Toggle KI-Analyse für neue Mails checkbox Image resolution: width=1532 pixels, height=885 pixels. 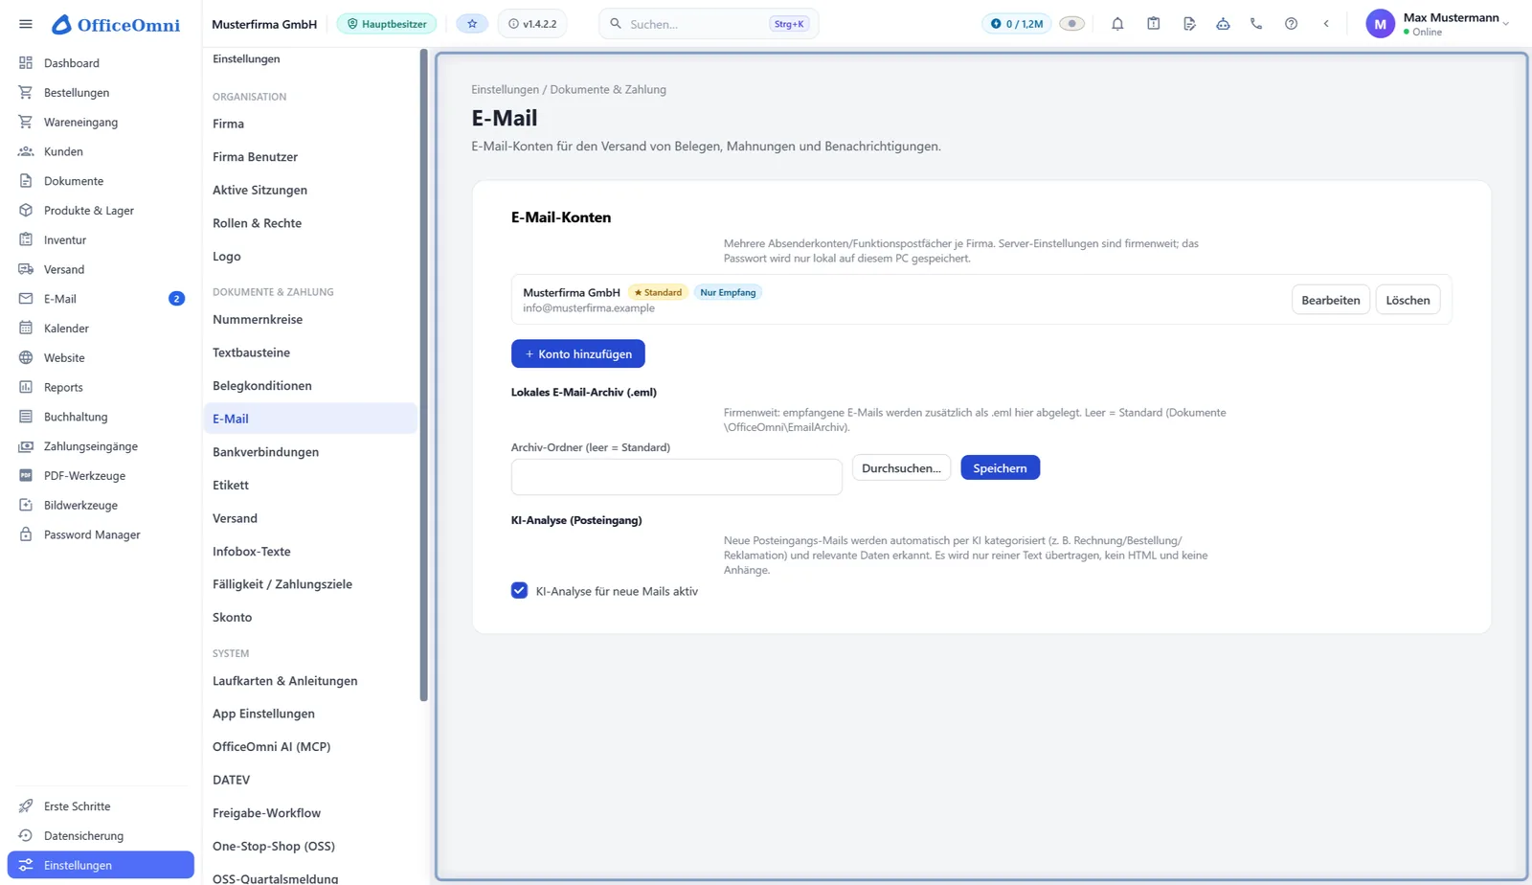(x=519, y=590)
